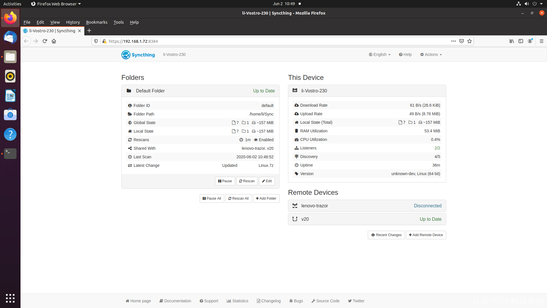Screen dimensions: 547x308
Task: Bookmark this page with star icon
Action: click(470, 41)
